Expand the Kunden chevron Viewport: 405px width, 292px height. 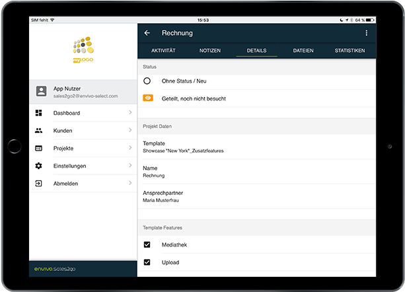130,130
